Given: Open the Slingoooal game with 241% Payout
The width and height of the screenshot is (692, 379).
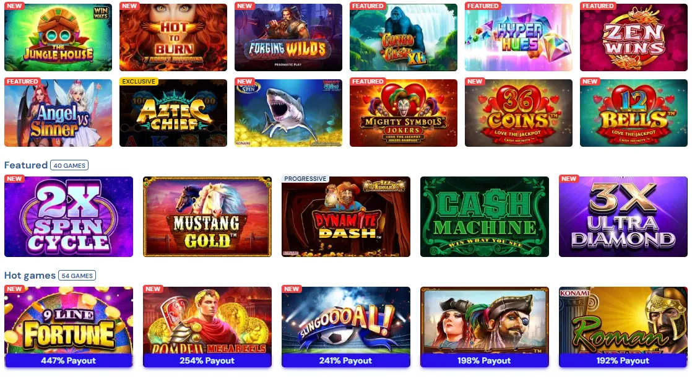Looking at the screenshot, I should coord(346,327).
